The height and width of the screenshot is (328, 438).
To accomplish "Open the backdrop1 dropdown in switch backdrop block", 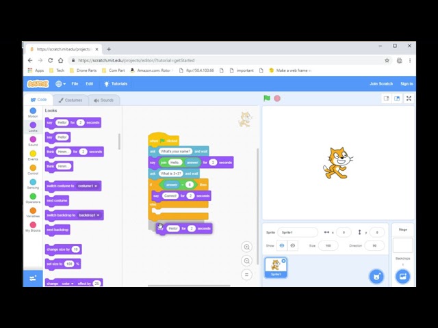I will coord(89,215).
